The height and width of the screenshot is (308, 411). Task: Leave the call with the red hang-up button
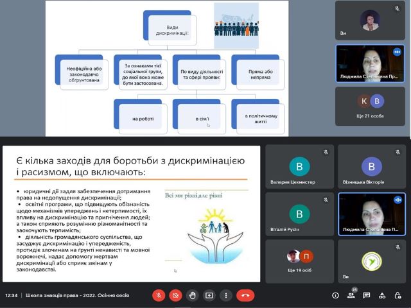click(245, 295)
